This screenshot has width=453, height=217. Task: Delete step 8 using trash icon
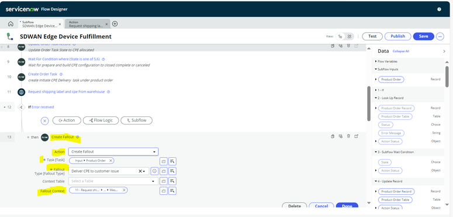(349, 46)
